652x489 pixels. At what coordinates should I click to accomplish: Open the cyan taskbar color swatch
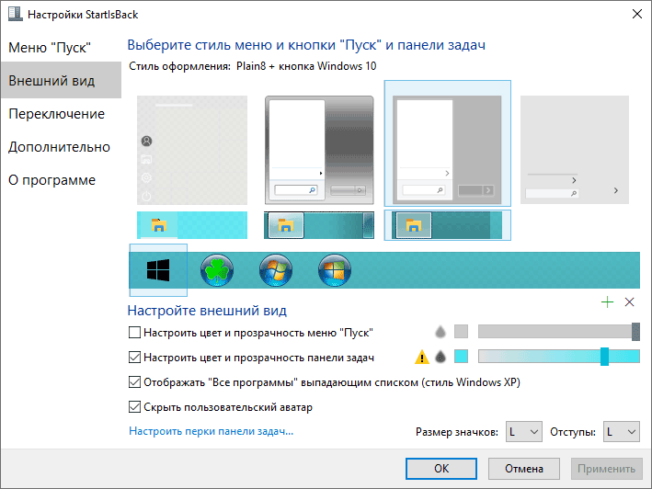pyautogui.click(x=461, y=357)
